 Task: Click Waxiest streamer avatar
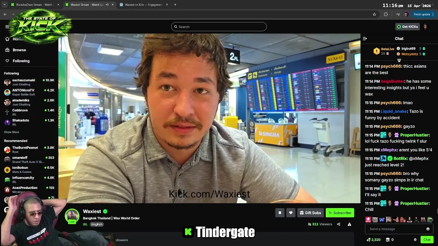click(x=72, y=216)
